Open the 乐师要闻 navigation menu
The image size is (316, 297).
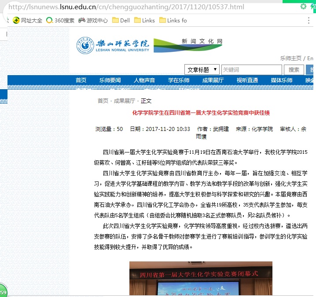click(110, 80)
